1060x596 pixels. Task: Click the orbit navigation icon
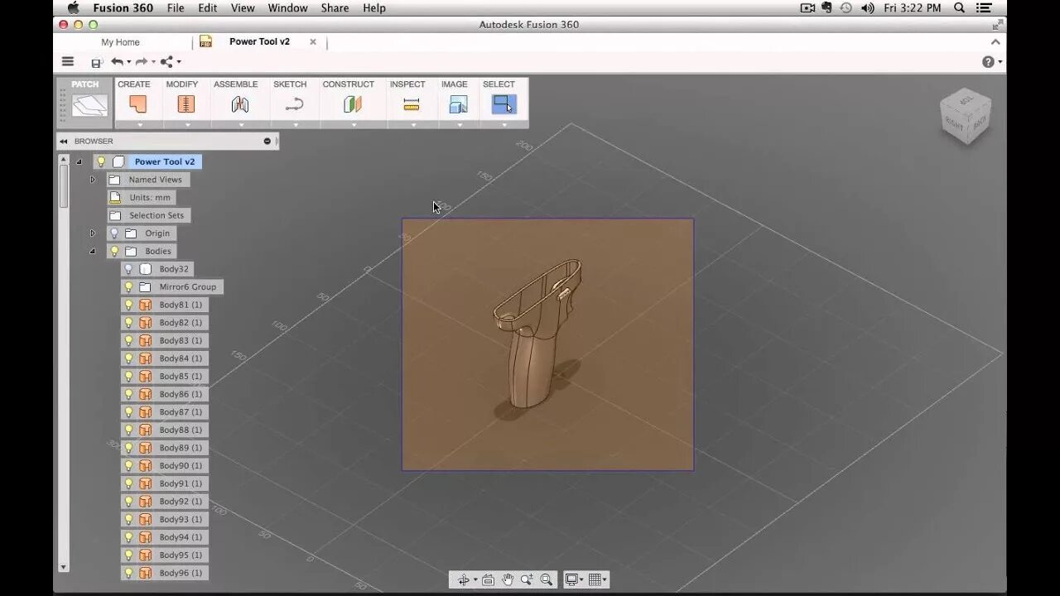tap(464, 580)
